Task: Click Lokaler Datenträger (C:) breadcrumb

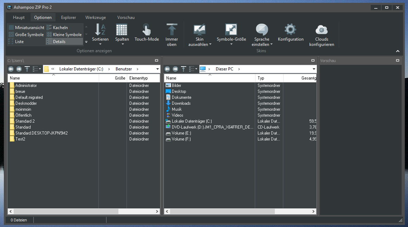Action: pos(81,69)
